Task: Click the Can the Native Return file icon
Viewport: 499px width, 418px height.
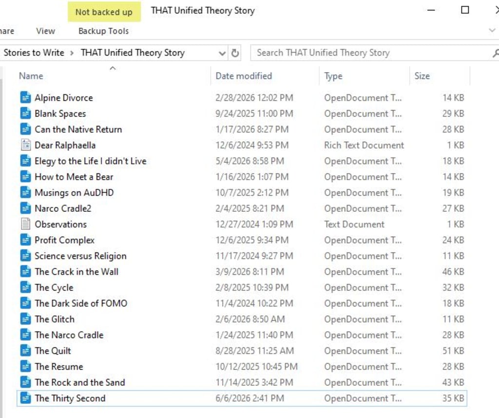Action: point(25,129)
